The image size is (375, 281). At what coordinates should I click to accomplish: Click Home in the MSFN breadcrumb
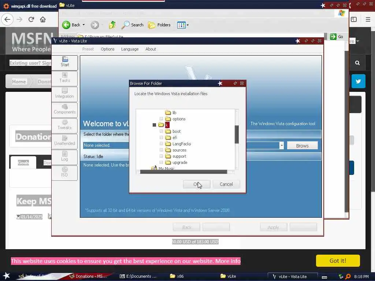(19, 82)
